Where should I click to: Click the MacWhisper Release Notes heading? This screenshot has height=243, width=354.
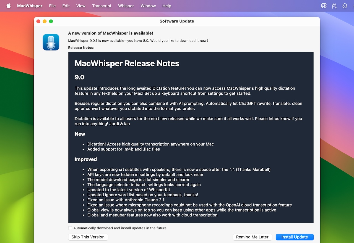click(x=127, y=64)
